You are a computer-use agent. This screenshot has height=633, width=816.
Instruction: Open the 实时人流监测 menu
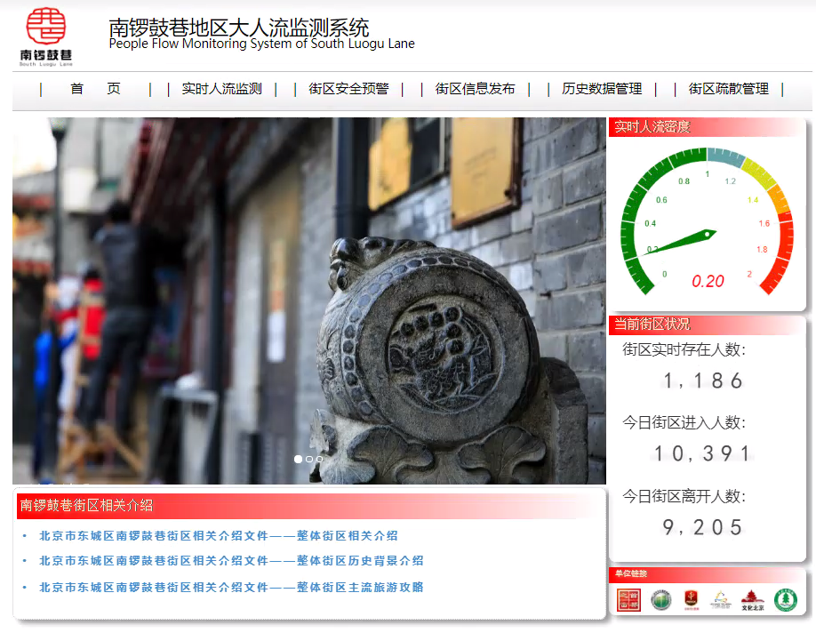pos(222,89)
